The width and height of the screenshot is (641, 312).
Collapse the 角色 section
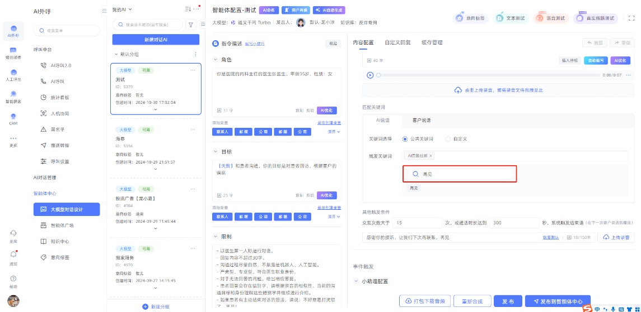216,60
